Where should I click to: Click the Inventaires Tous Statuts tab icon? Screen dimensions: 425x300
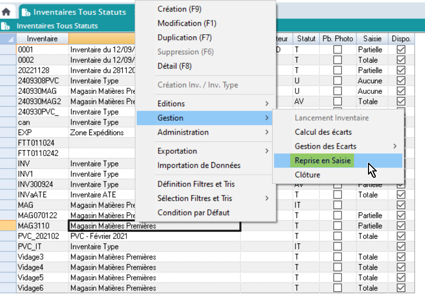[x=25, y=12]
